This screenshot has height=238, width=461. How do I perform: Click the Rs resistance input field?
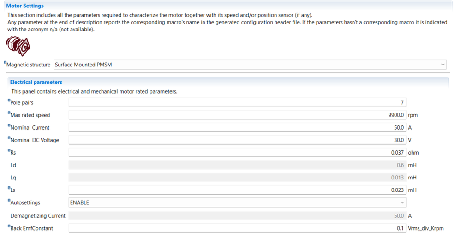[x=237, y=152]
